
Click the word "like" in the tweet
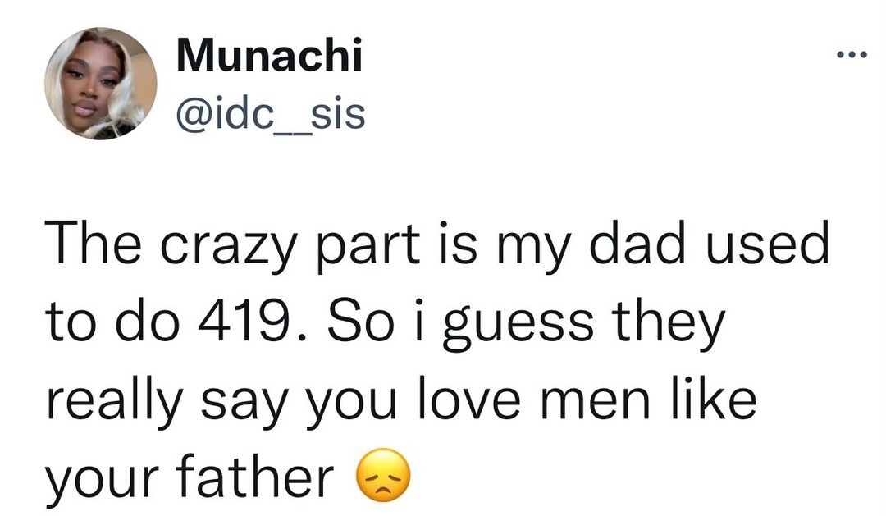713,398
